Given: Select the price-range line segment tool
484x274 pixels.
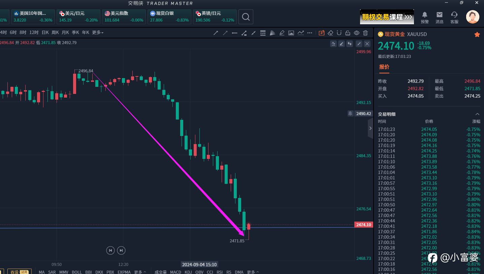Looking at the screenshot, I should 244,33.
